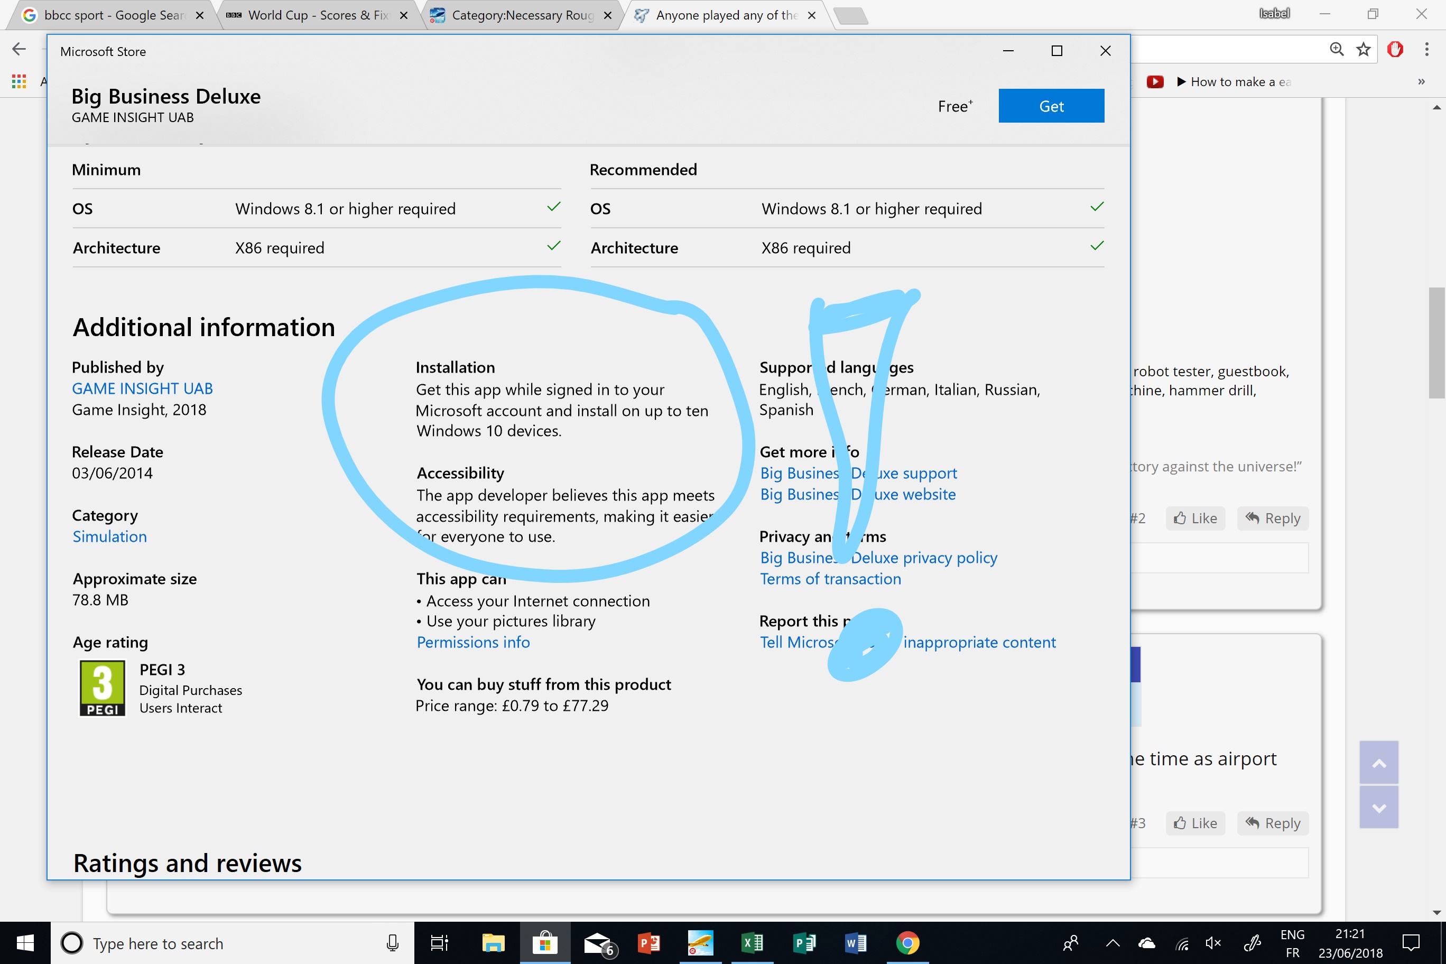The height and width of the screenshot is (964, 1446).
Task: Open the GAME INSIGHT UAB publisher link
Action: (x=142, y=388)
